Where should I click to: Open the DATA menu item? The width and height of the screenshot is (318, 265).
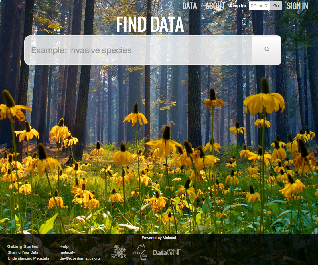coord(189,6)
